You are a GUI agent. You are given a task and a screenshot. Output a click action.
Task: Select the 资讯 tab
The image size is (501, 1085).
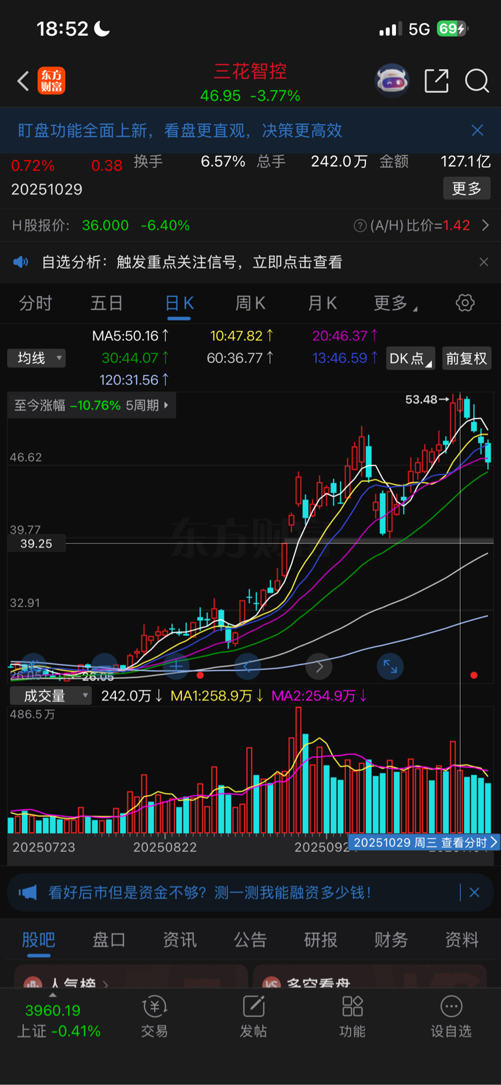(179, 939)
